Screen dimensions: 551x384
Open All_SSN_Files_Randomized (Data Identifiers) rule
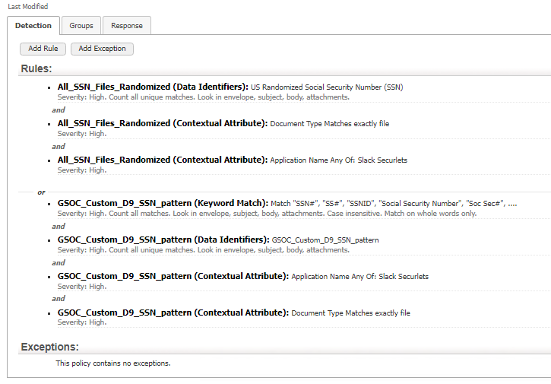(x=153, y=87)
